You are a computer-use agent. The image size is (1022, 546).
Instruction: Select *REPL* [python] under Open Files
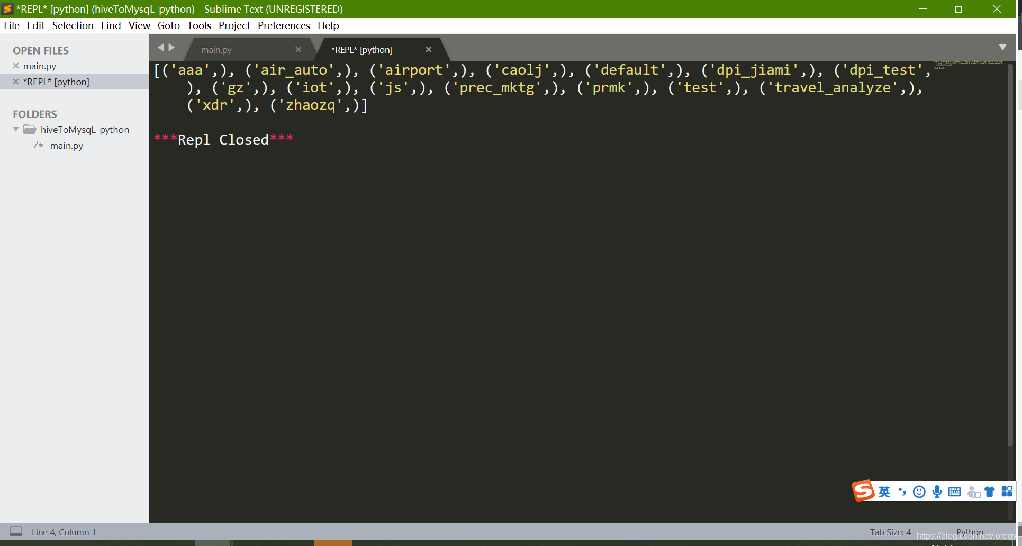click(56, 82)
